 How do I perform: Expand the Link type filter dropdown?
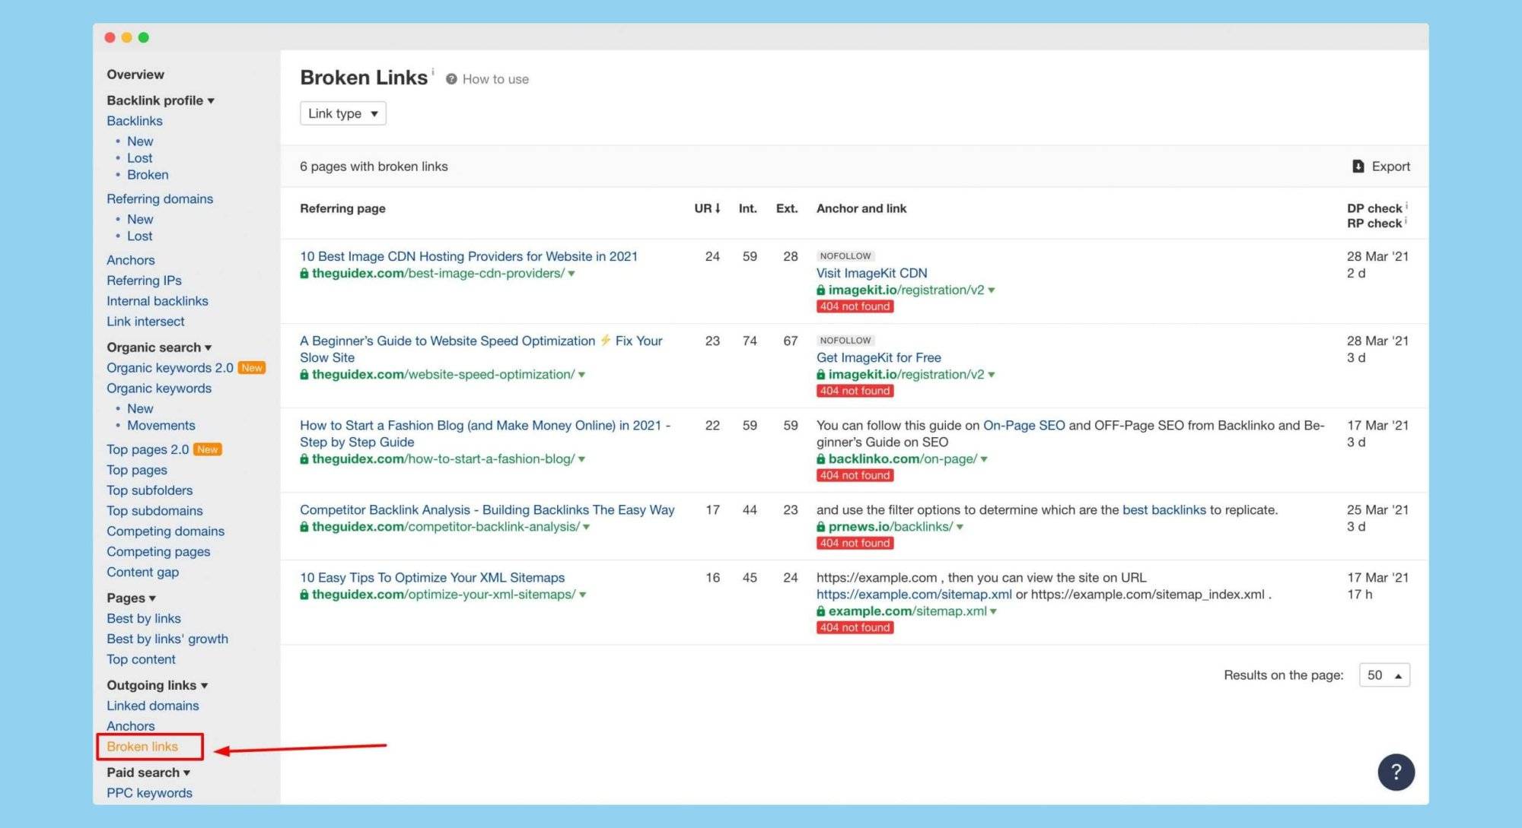click(x=341, y=113)
